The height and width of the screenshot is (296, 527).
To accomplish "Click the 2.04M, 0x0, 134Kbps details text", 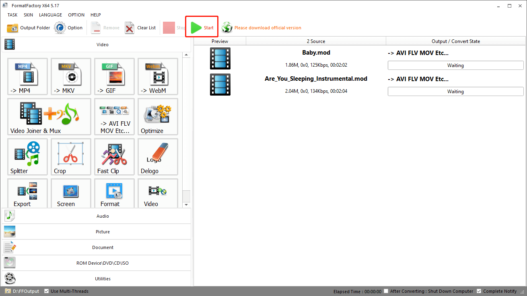I will 316,91.
